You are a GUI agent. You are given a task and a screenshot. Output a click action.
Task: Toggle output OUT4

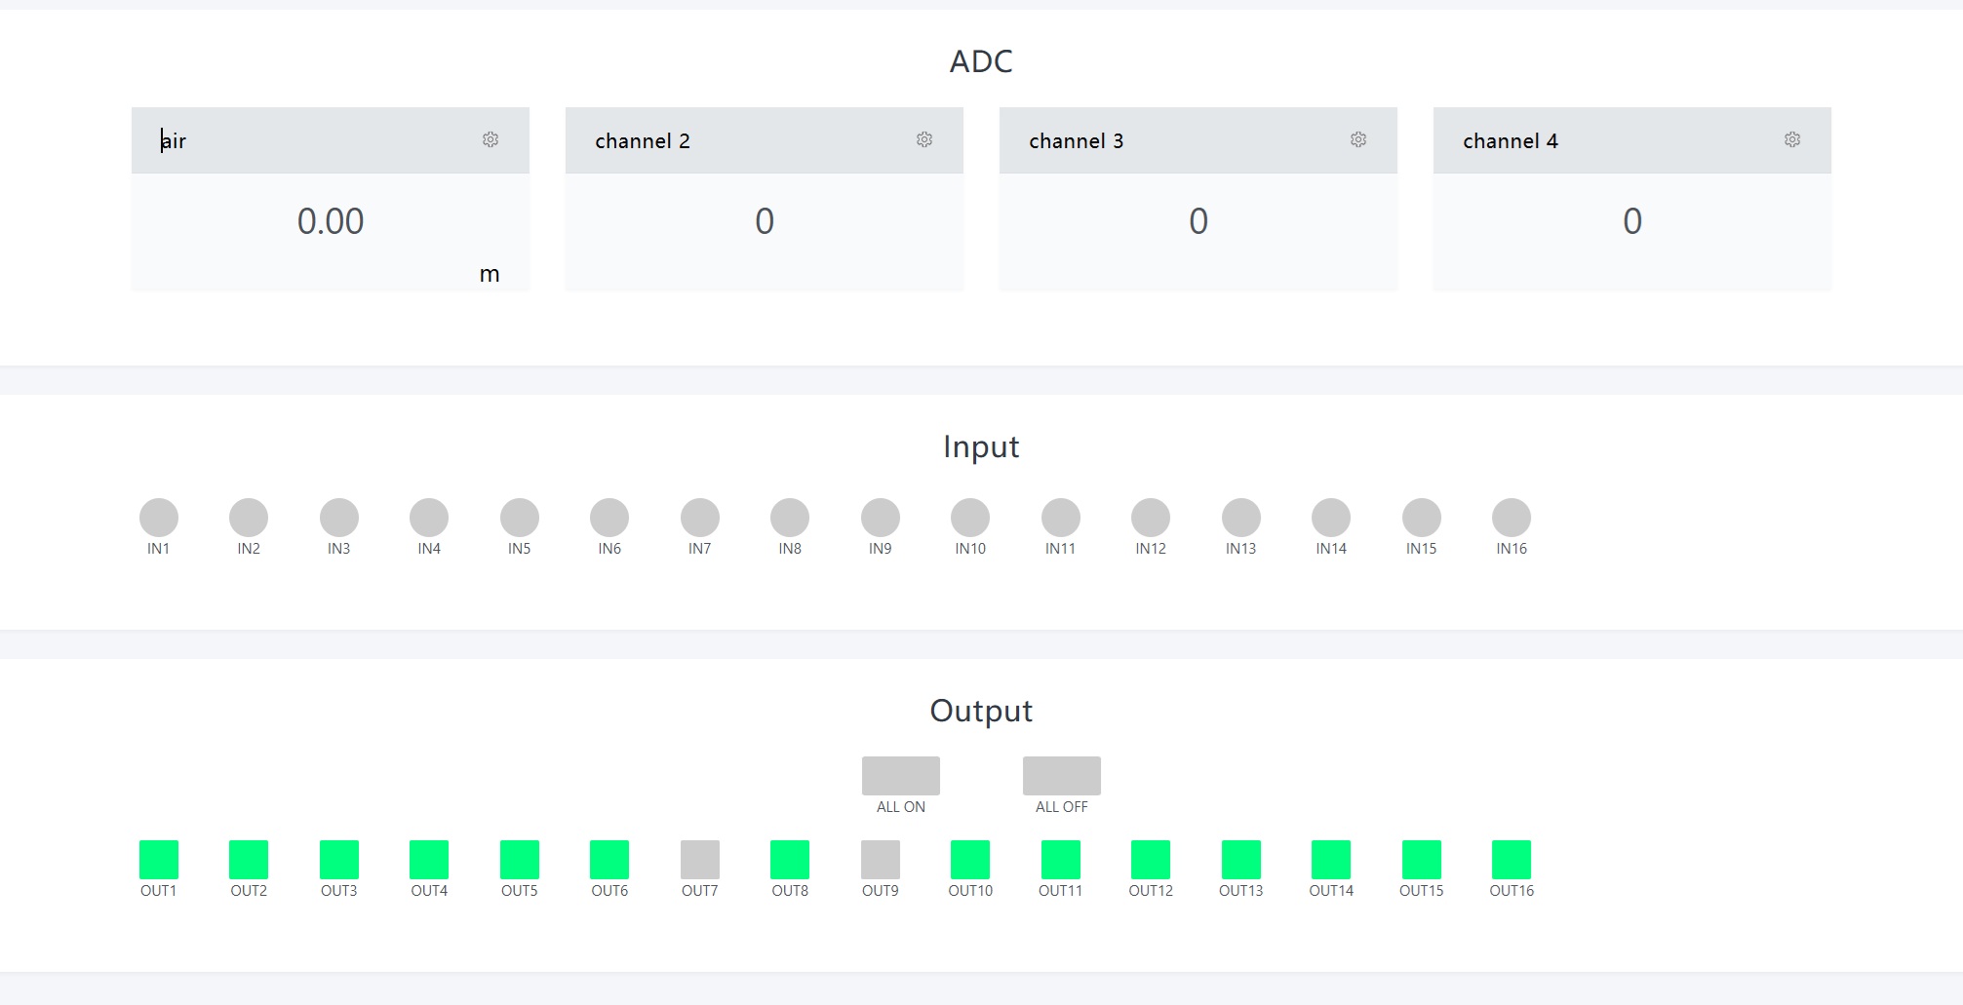click(429, 860)
